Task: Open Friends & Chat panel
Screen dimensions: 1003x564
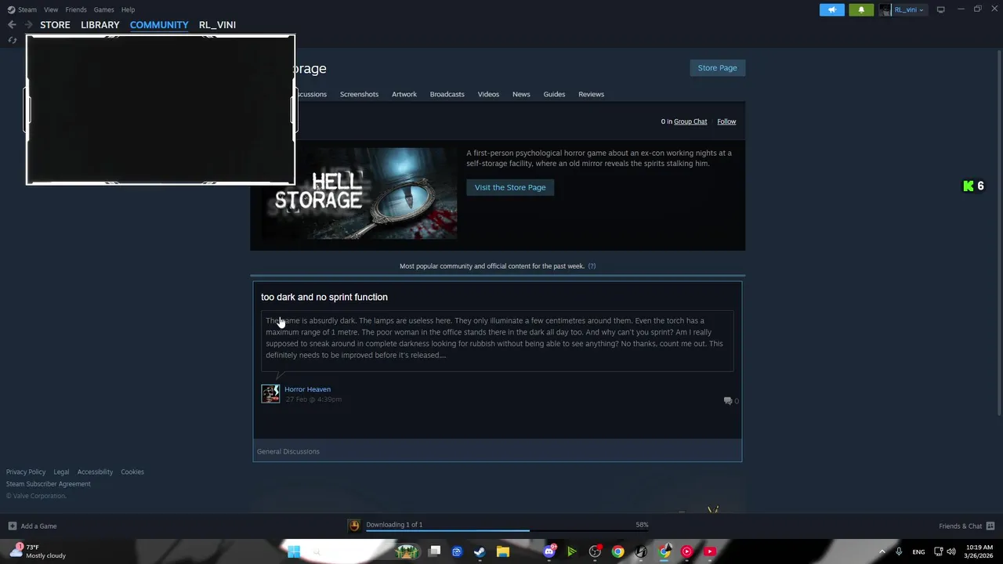Action: (x=966, y=526)
